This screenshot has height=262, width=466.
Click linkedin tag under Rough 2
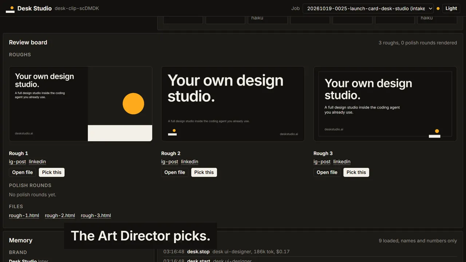(190, 162)
